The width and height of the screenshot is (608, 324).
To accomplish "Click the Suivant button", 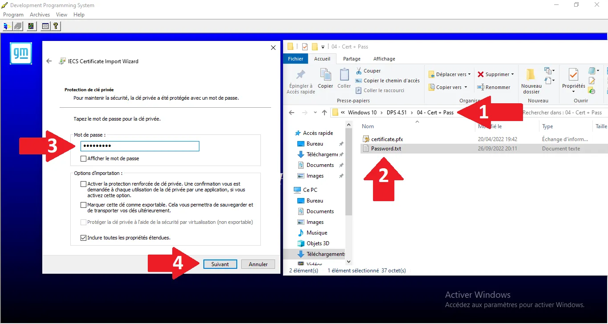I will coord(220,264).
